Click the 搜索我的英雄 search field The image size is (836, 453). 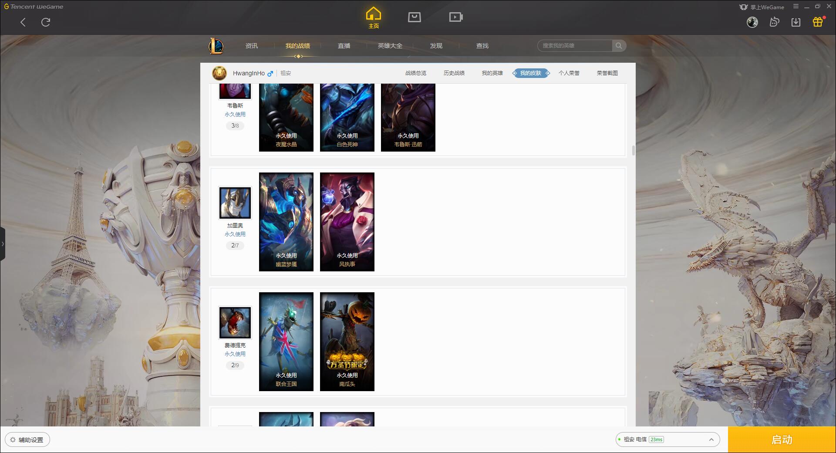coord(575,46)
